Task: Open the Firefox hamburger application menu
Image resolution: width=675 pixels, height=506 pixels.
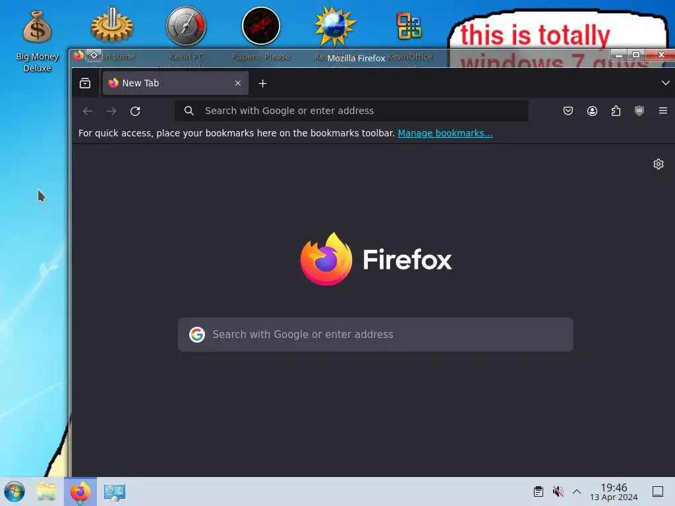Action: (663, 111)
